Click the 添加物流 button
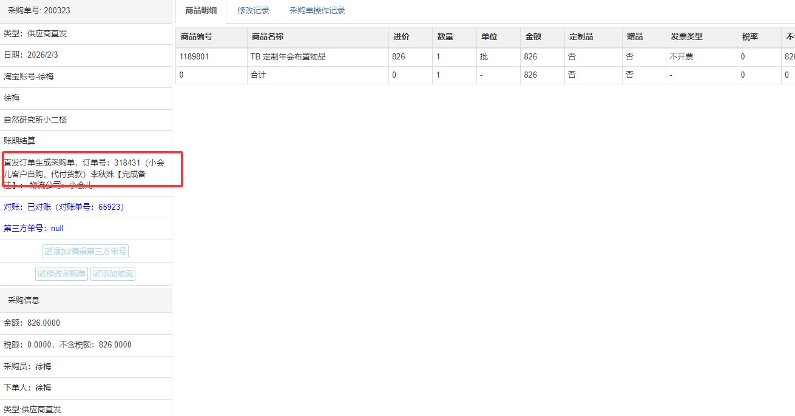The width and height of the screenshot is (795, 416). (x=113, y=273)
